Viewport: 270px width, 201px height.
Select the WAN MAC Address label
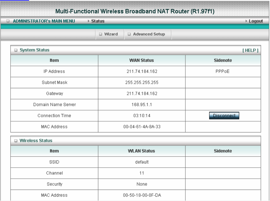[54, 127]
